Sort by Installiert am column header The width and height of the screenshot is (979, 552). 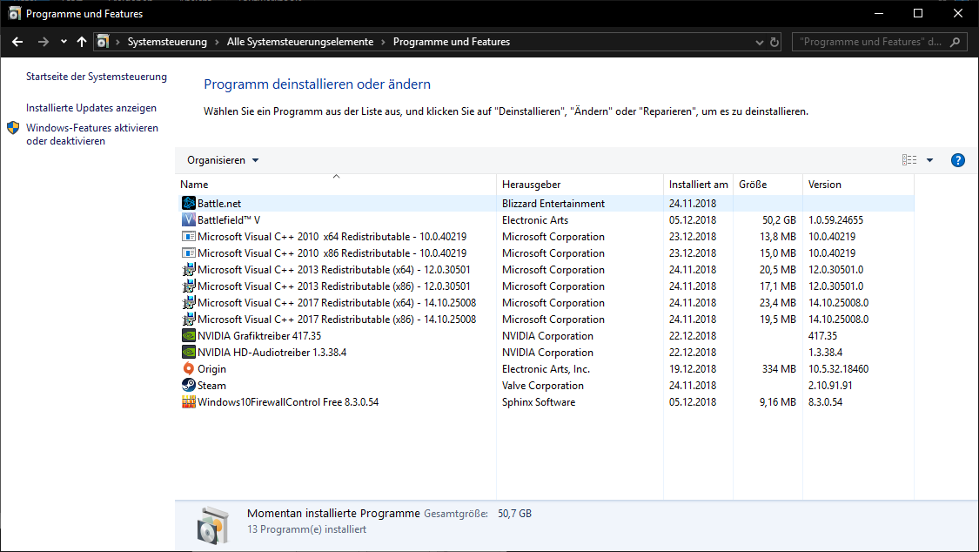698,185
